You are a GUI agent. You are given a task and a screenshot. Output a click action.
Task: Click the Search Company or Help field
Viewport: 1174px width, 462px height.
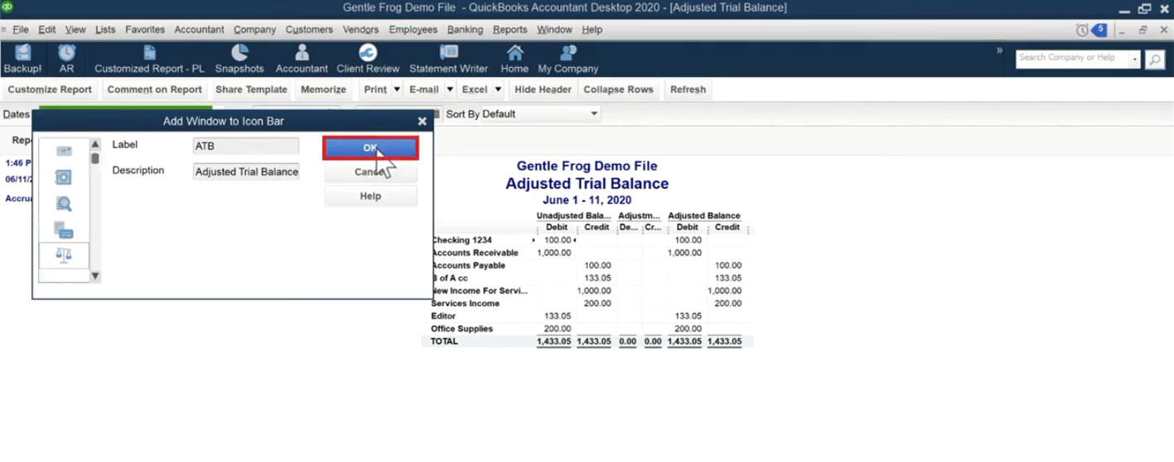(x=1073, y=59)
